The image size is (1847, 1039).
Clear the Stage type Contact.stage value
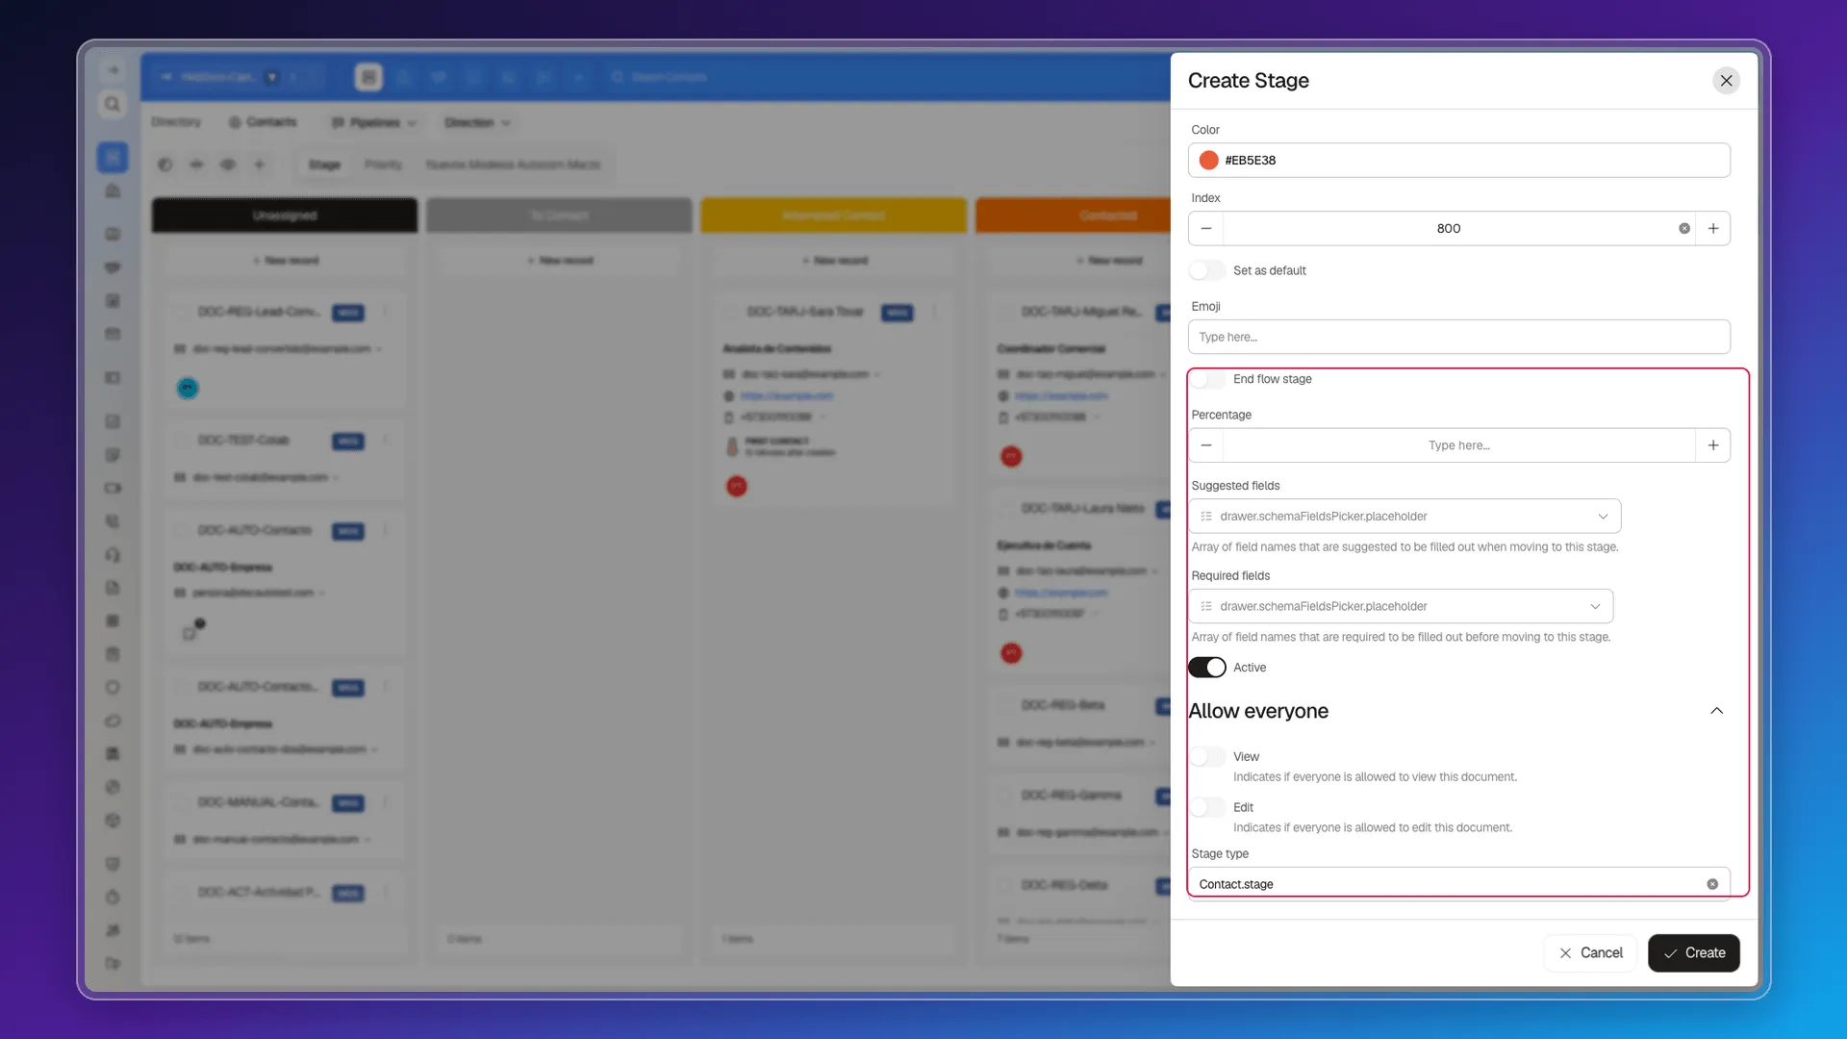tap(1711, 884)
